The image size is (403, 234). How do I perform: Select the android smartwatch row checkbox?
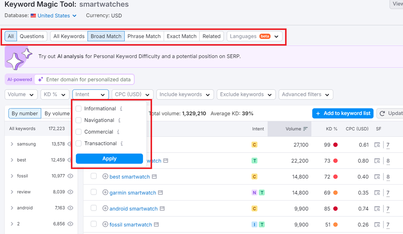pos(94,208)
